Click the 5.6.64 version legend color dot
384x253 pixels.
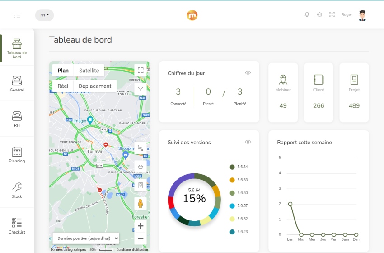point(232,167)
